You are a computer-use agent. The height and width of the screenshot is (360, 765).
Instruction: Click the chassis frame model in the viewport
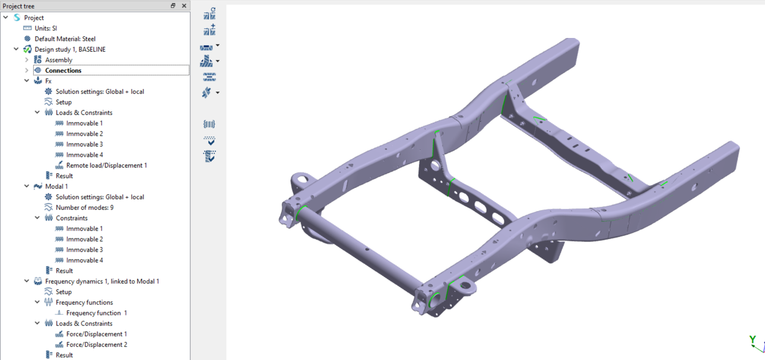pyautogui.click(x=509, y=176)
